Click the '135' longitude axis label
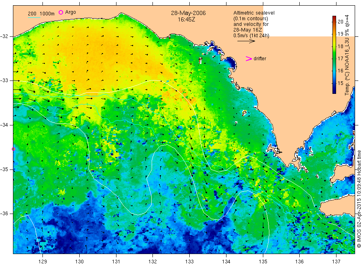 coord(263,262)
